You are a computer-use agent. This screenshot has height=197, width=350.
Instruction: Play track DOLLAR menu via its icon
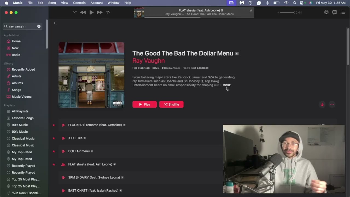[x=63, y=151]
